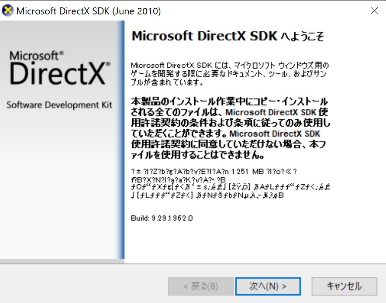Click the title text 'Microsoft DirectX SDK (June 2010)'
The width and height of the screenshot is (386, 303).
click(x=88, y=11)
